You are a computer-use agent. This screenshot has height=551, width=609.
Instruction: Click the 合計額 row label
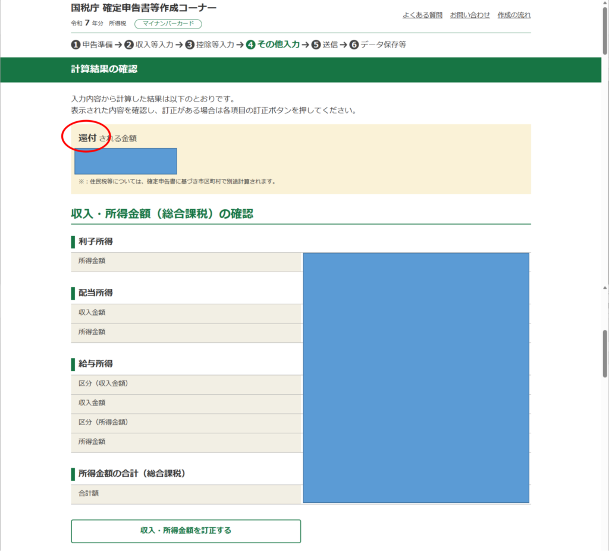(186, 494)
